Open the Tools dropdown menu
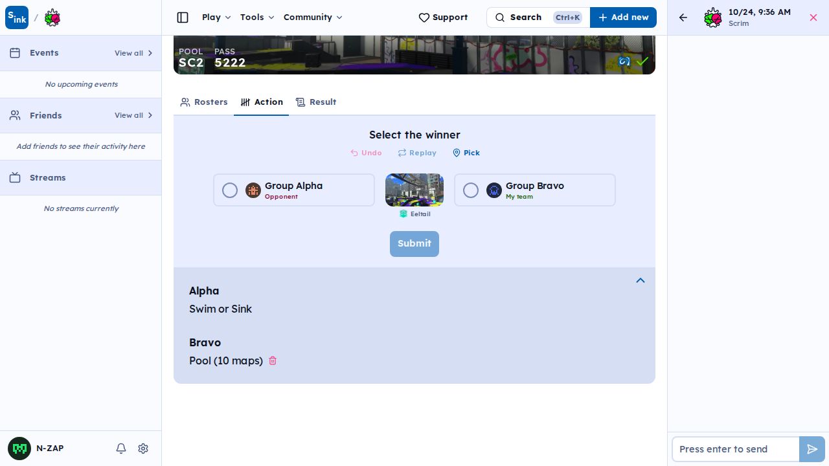This screenshot has height=466, width=829. 257,17
